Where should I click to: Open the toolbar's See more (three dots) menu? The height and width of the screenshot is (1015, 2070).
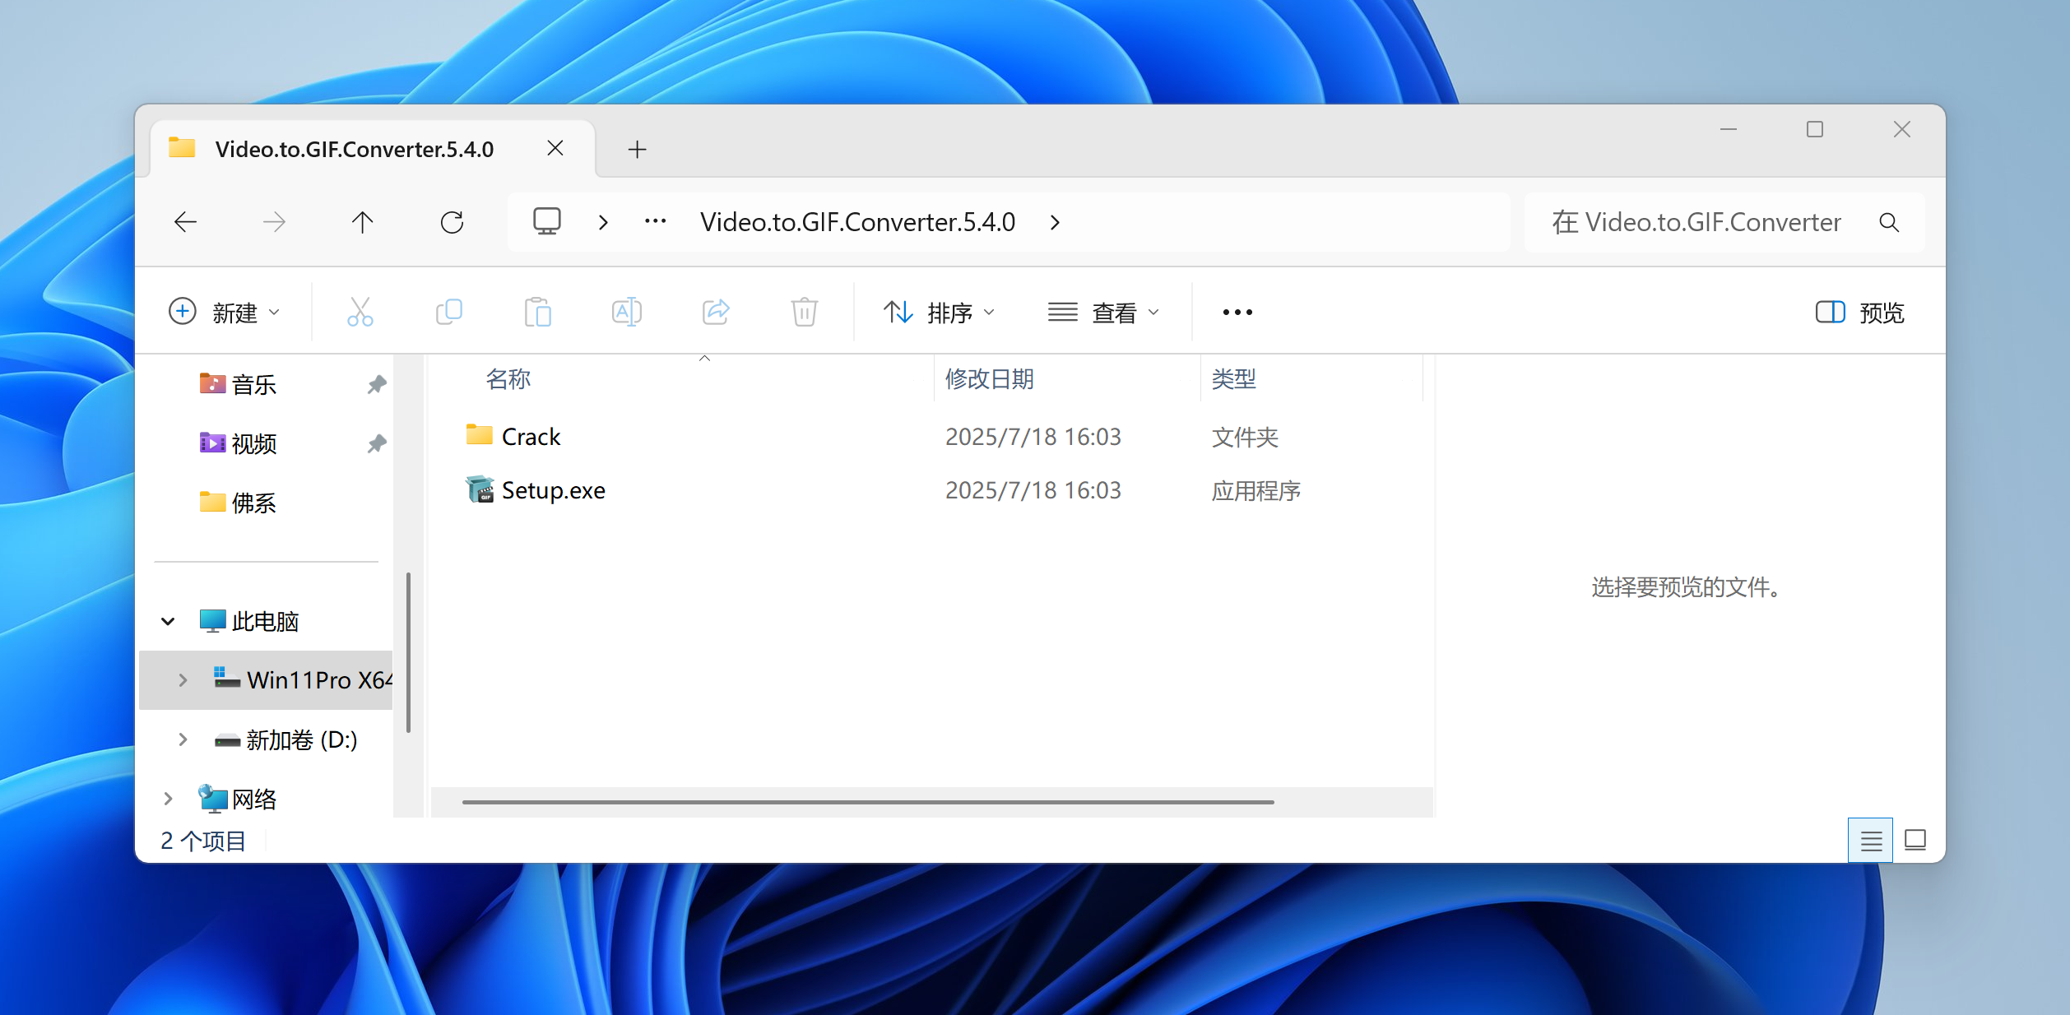pyautogui.click(x=1237, y=313)
